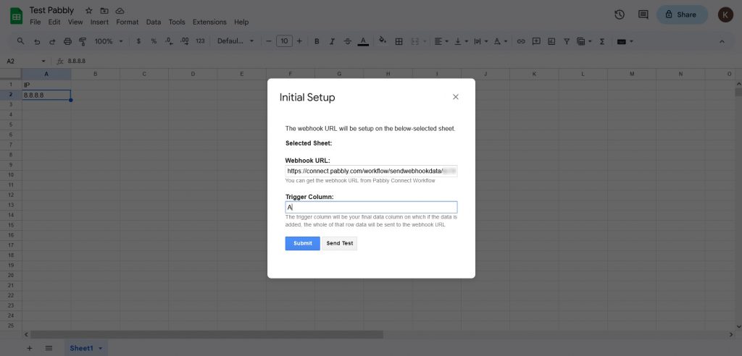Star the Test Pabbly document
This screenshot has height=356, width=742.
tap(88, 11)
